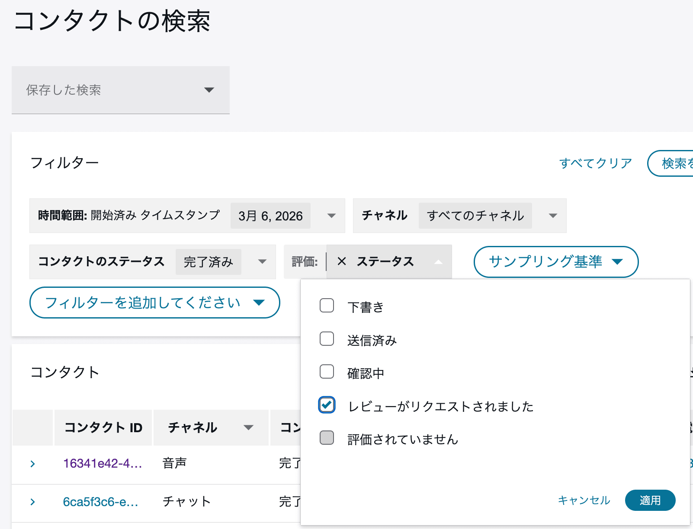Expand details of contact 6ca5f3c6-e row chevron
Viewport: 693px width, 529px height.
[32, 502]
